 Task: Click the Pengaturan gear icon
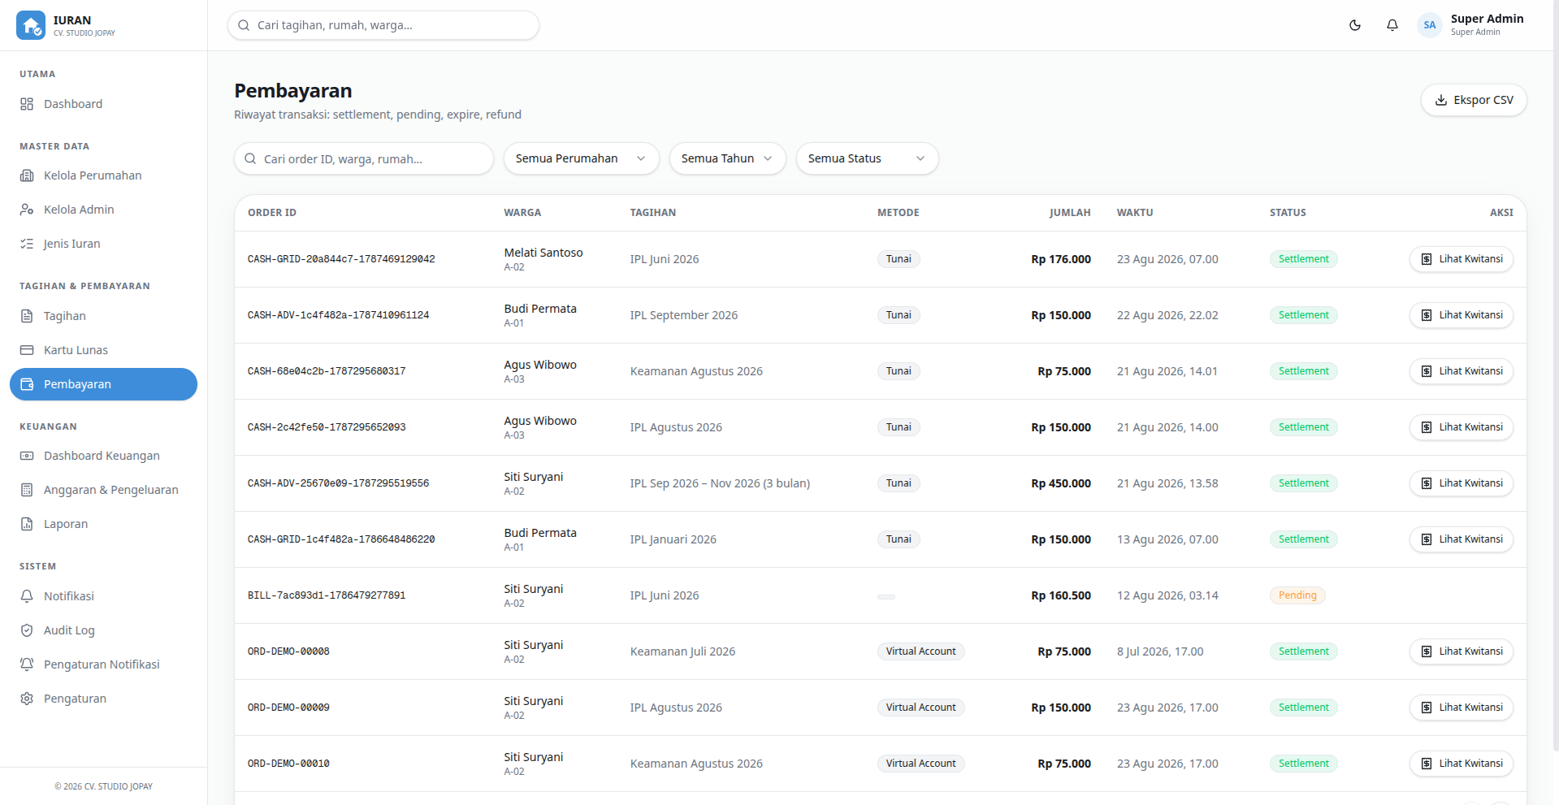click(x=27, y=699)
